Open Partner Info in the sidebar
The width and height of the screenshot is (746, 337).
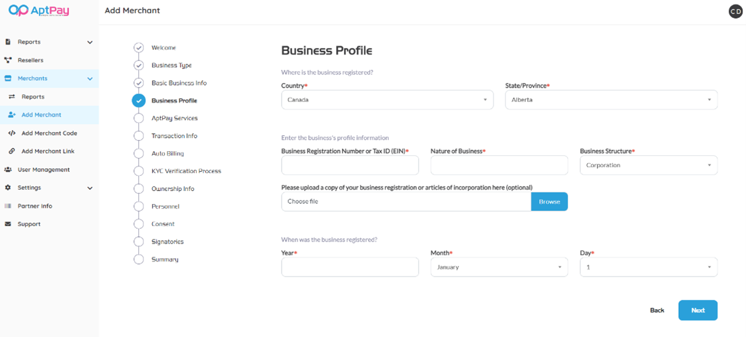(35, 206)
